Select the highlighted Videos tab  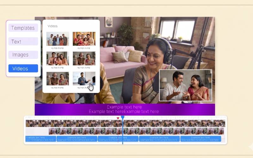pyautogui.click(x=23, y=68)
